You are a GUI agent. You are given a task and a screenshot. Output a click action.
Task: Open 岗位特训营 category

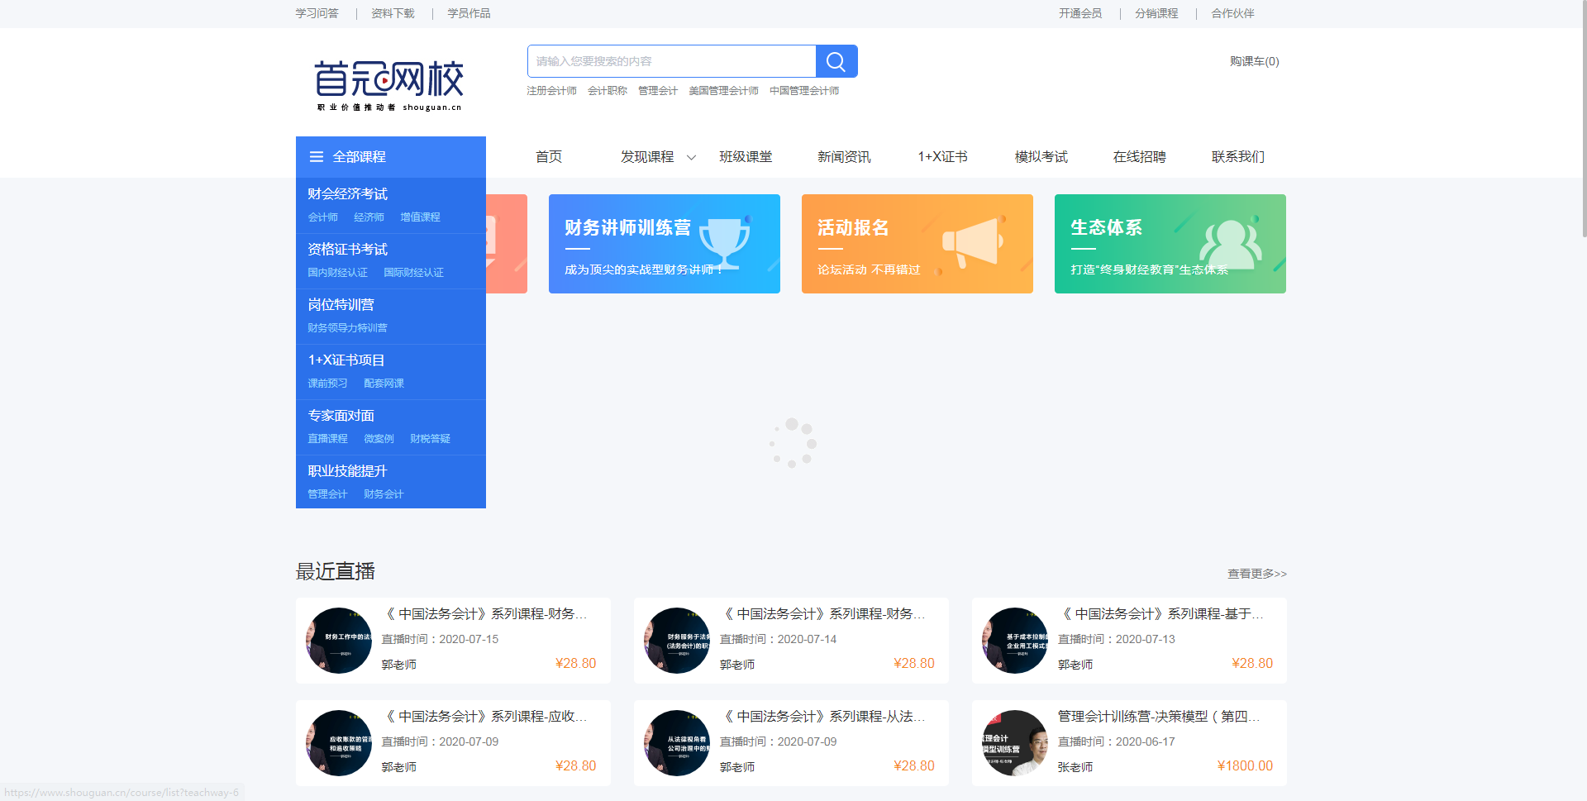341,304
